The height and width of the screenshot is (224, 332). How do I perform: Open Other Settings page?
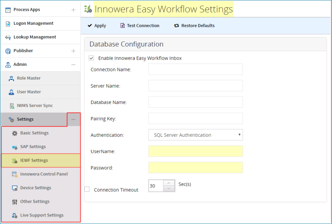[x=41, y=202]
